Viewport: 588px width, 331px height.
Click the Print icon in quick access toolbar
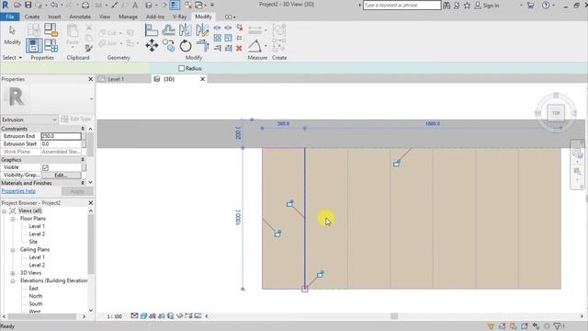pyautogui.click(x=85, y=5)
